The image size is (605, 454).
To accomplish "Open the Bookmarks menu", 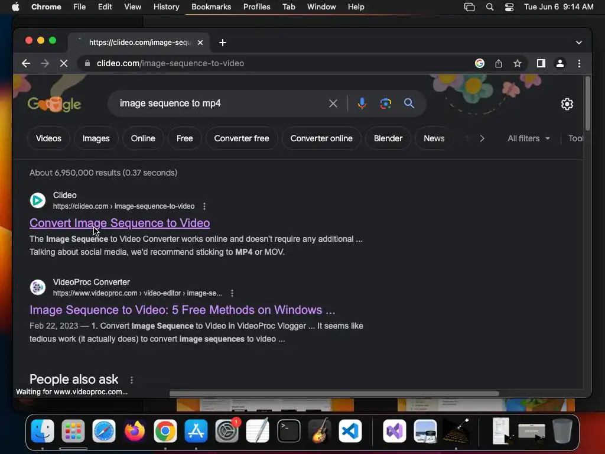I will [x=212, y=7].
